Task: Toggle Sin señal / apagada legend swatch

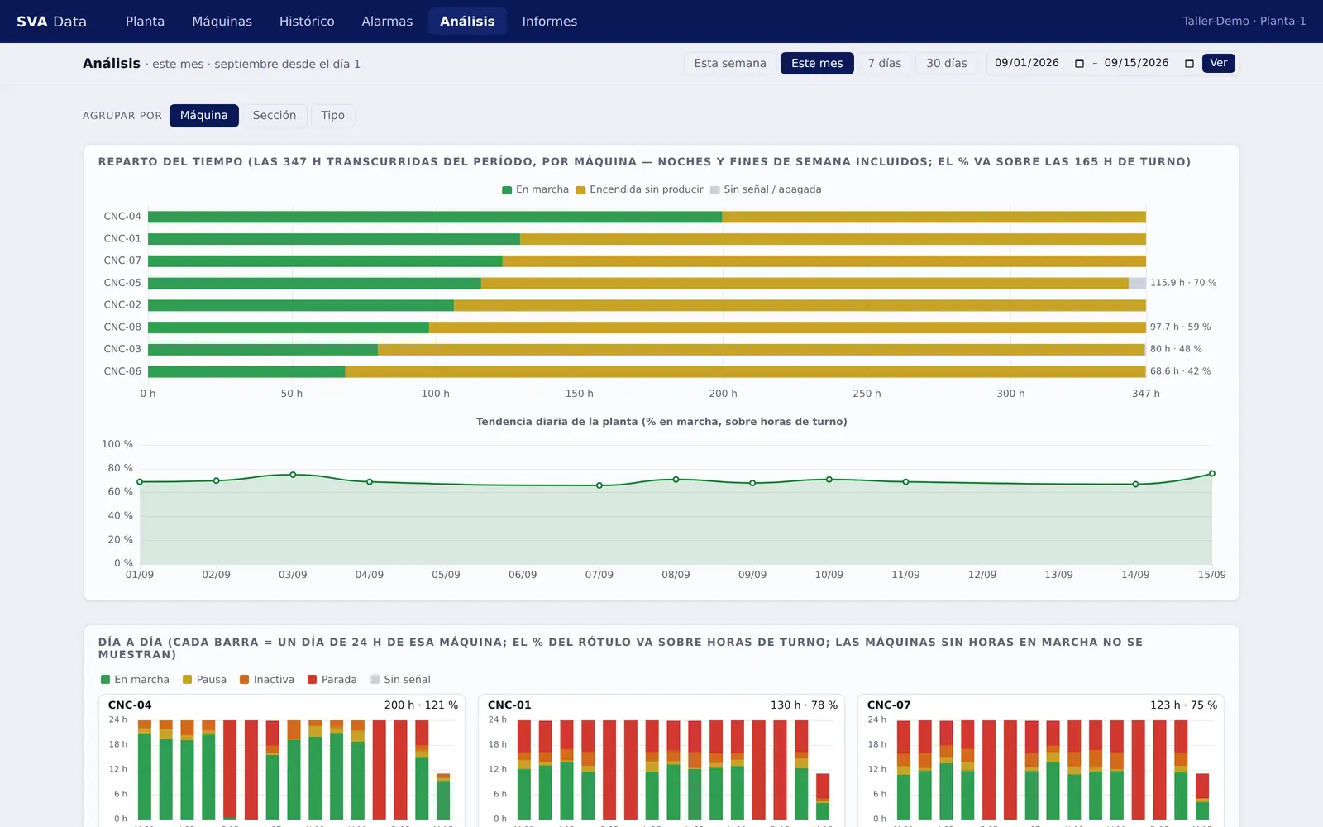Action: (714, 190)
